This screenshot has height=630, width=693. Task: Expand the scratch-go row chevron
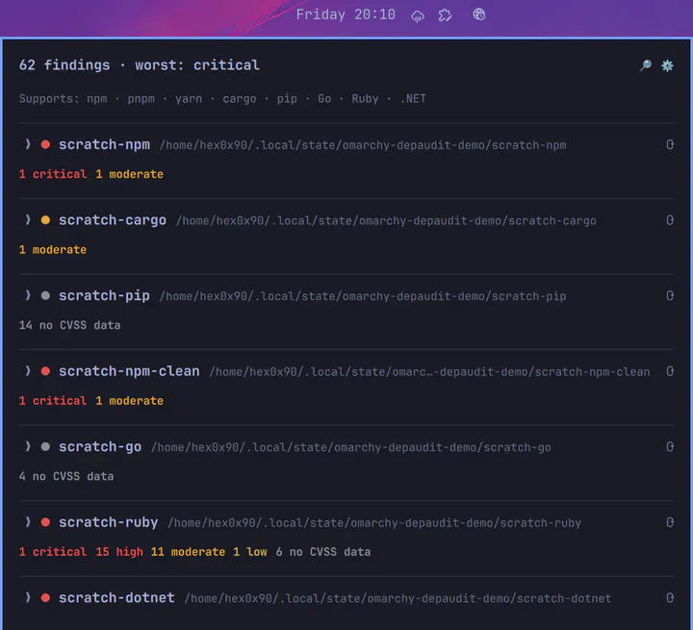[x=28, y=446]
